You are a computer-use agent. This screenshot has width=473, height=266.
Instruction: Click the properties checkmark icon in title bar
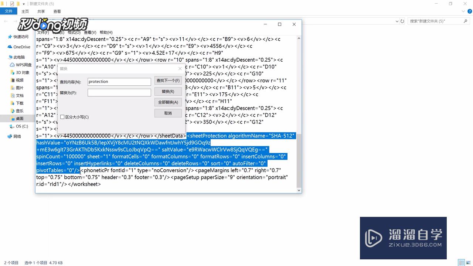pyautogui.click(x=12, y=4)
